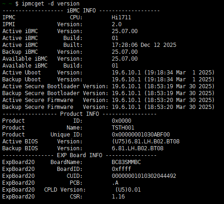Click the Available iBMC Build value 01
This screenshot has width=224, height=204.
(x=115, y=66)
